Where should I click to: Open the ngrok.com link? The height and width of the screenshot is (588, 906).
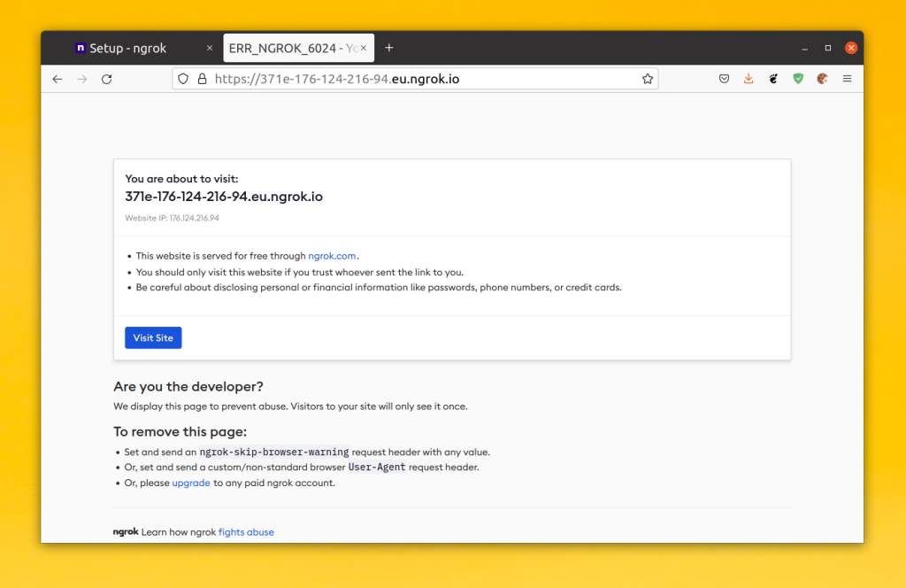332,256
